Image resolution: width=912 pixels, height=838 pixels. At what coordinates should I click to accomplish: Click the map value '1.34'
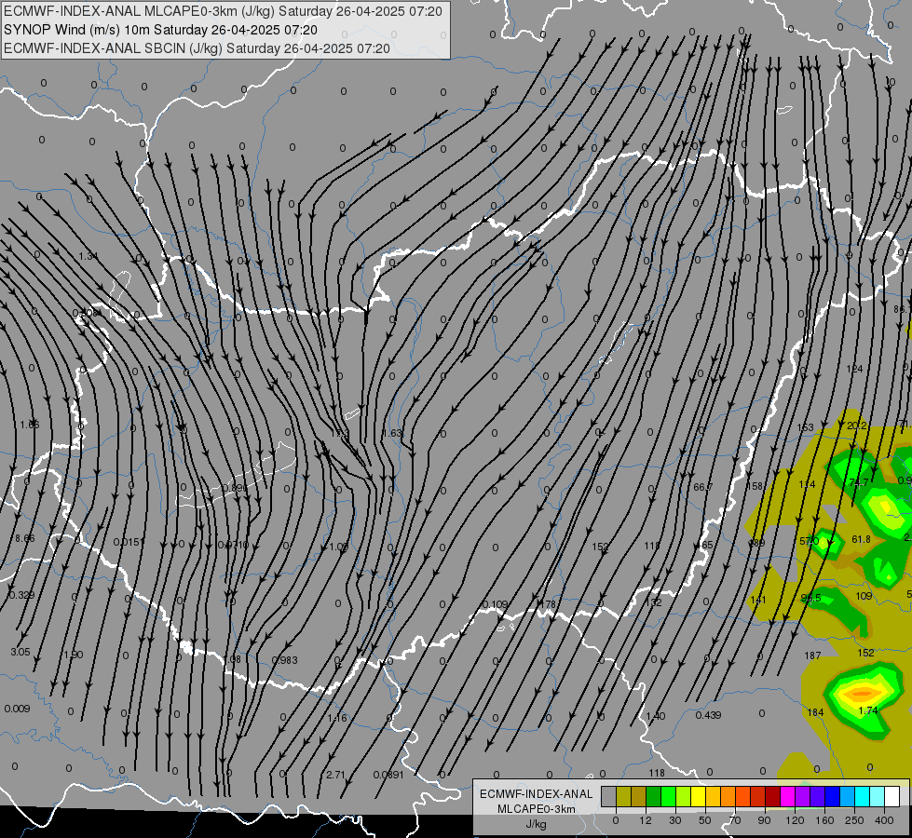pyautogui.click(x=88, y=256)
